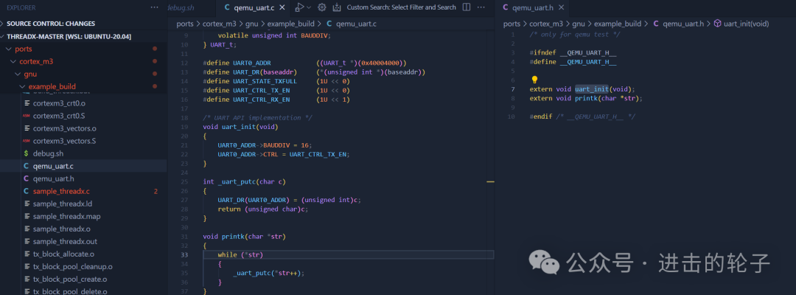Click uart_init(void) symbol breadcrumb

coord(746,24)
